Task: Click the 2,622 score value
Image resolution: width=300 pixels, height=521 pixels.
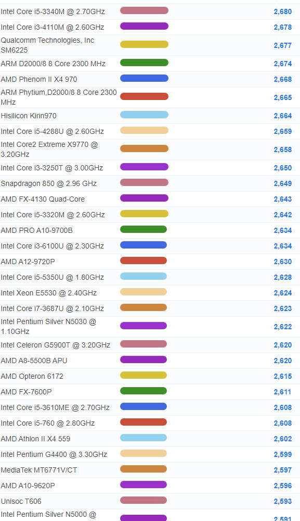Action: click(283, 327)
